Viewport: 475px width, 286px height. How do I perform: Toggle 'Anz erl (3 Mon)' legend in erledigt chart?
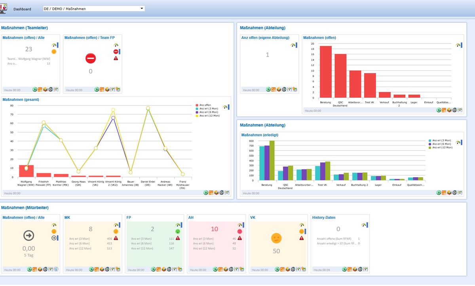coord(440,140)
